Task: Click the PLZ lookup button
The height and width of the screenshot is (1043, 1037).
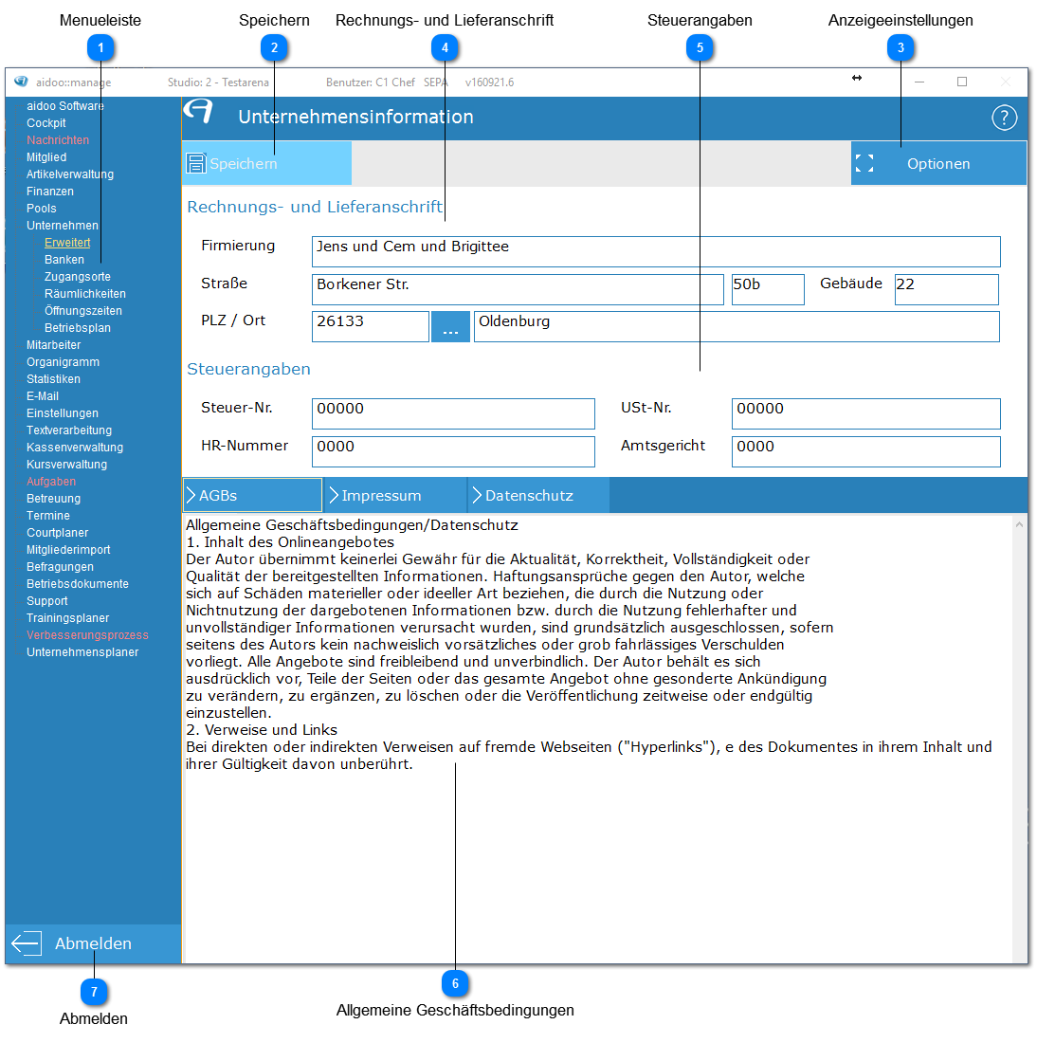Action: click(450, 326)
